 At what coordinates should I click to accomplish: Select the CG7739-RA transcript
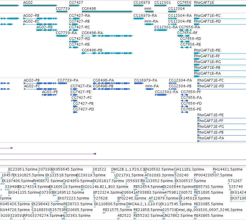(62, 36)
